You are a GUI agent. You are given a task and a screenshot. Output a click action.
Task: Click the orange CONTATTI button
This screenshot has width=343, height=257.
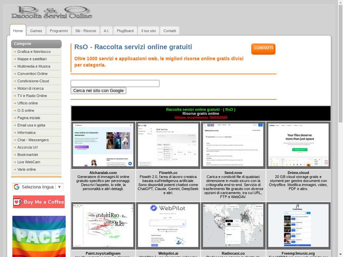click(x=263, y=49)
